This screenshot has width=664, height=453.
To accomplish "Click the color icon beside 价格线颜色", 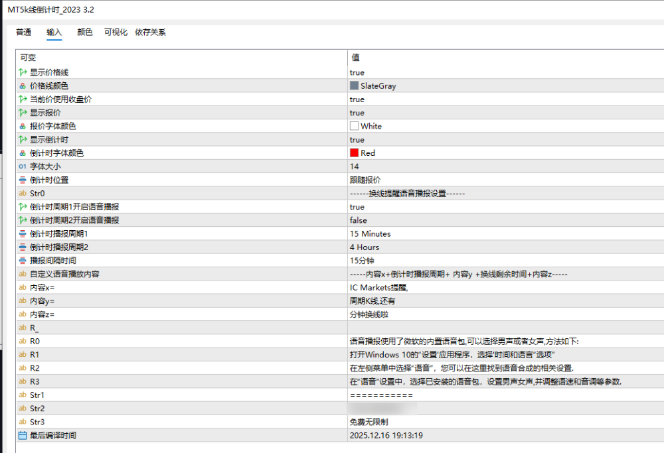I will point(23,86).
